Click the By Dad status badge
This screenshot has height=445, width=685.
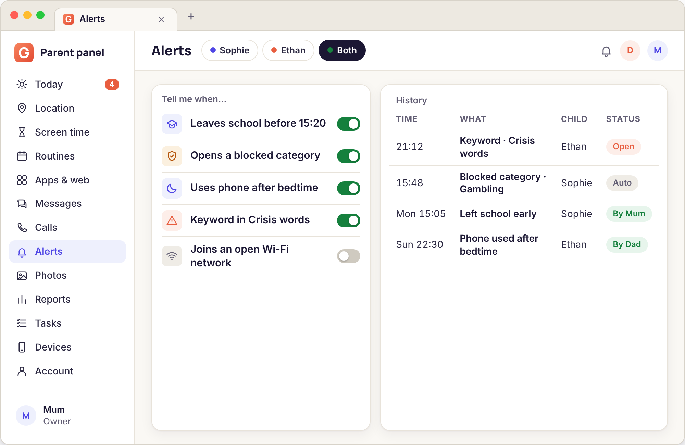(627, 245)
